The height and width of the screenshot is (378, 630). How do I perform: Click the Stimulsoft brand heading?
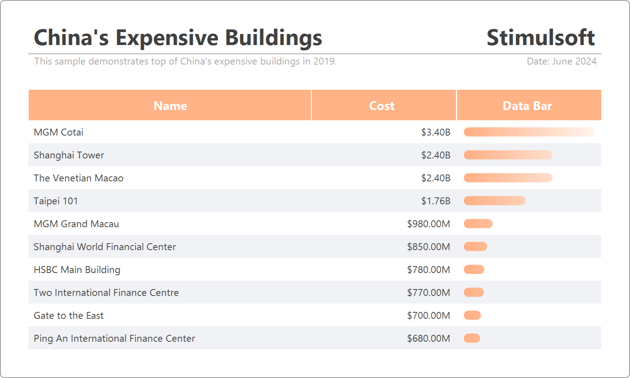pos(541,37)
